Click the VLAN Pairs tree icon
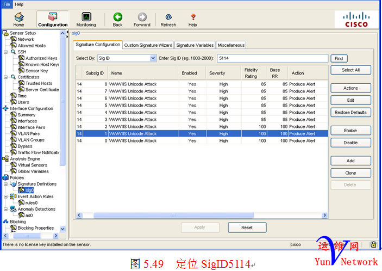The width and height of the screenshot is (382, 271). point(14,133)
